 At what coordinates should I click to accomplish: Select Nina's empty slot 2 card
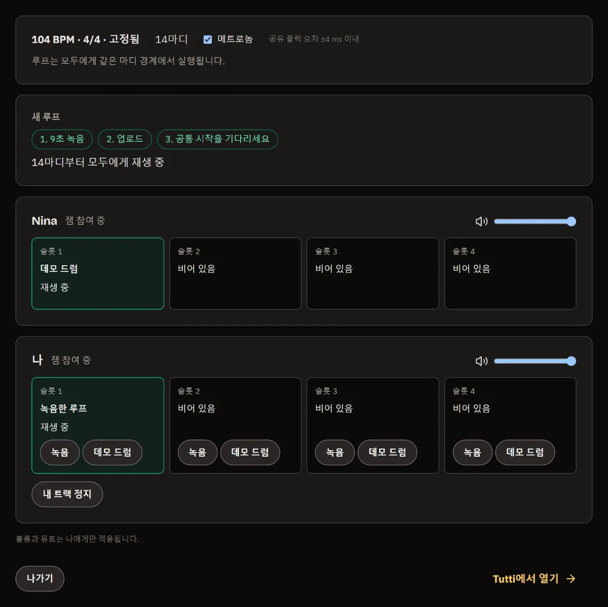tap(235, 273)
